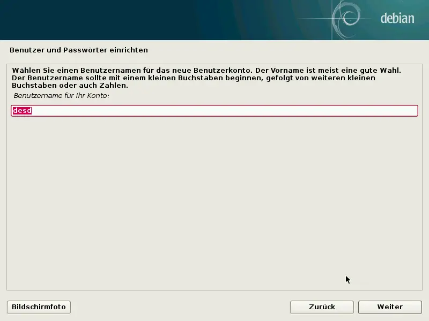Click Zurück to go back a step

(x=321, y=307)
